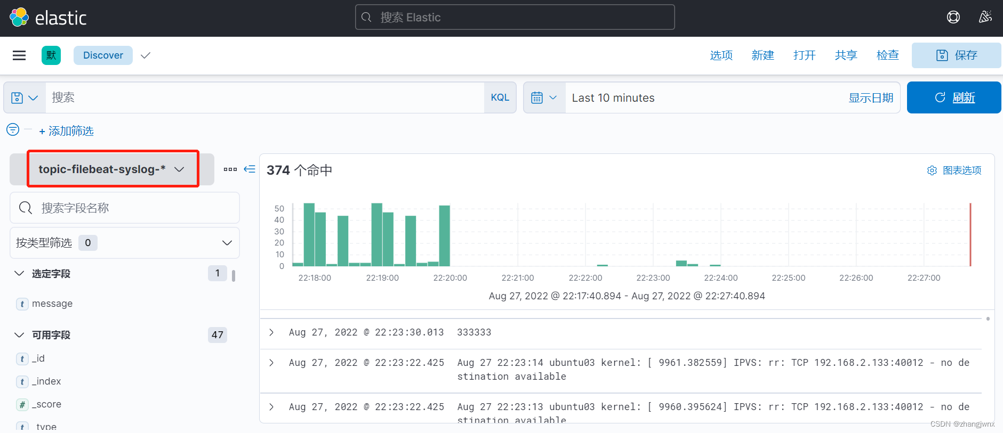Expand the filter by type dropdown
The height and width of the screenshot is (433, 1003).
coord(125,243)
